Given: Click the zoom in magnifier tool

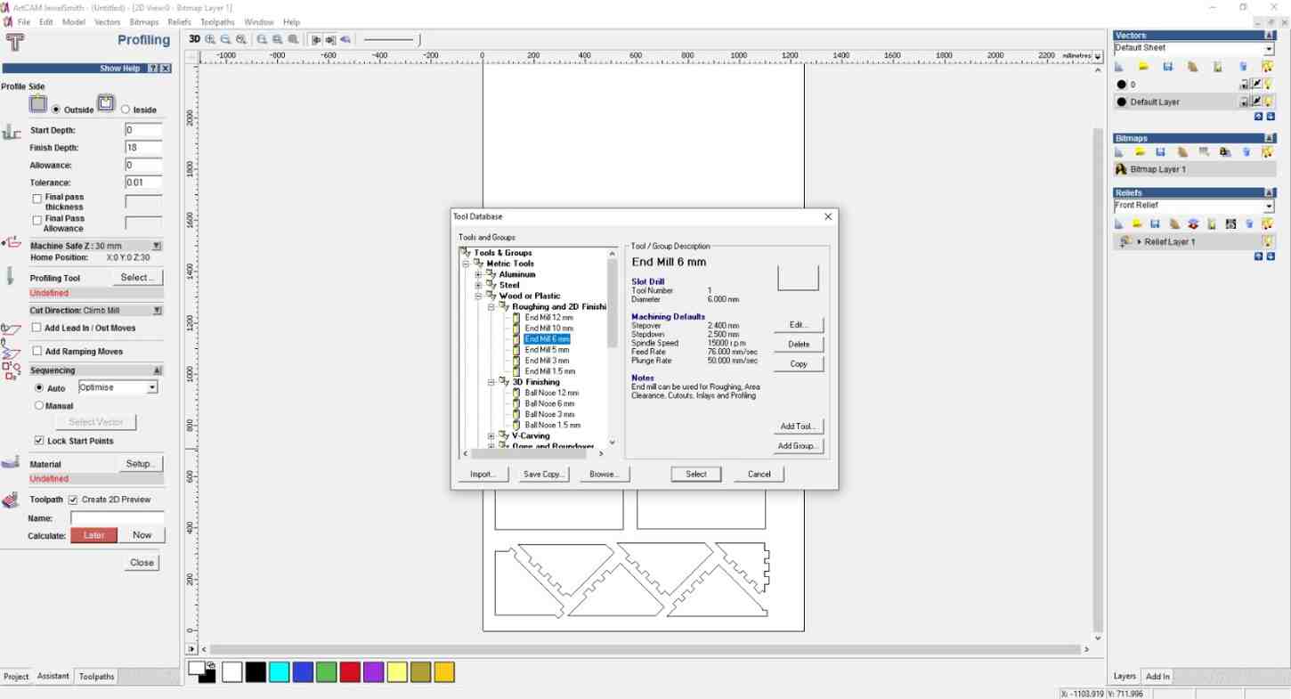Looking at the screenshot, I should point(211,39).
